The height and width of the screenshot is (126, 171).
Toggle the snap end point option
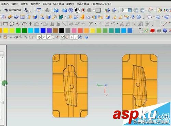pyautogui.click(x=44, y=37)
